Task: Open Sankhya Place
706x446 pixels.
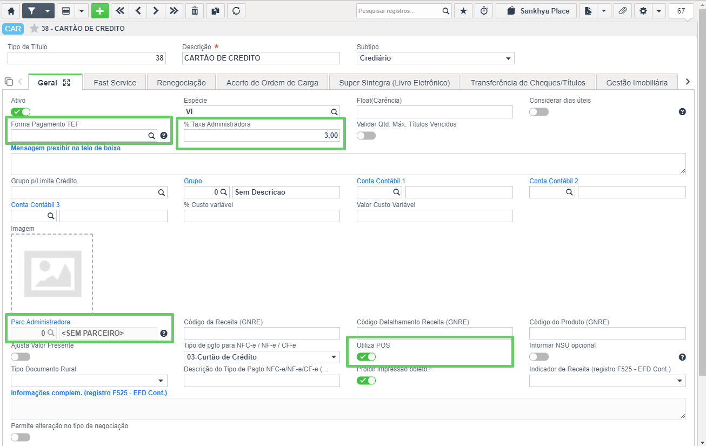Action: [536, 11]
